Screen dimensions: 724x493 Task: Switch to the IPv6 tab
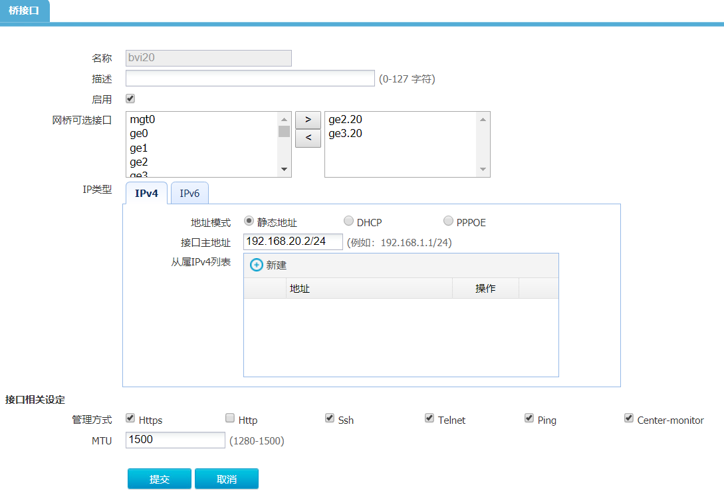click(189, 193)
